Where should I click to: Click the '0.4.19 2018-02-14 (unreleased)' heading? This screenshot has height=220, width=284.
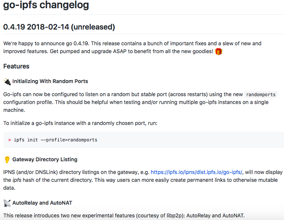[59, 27]
